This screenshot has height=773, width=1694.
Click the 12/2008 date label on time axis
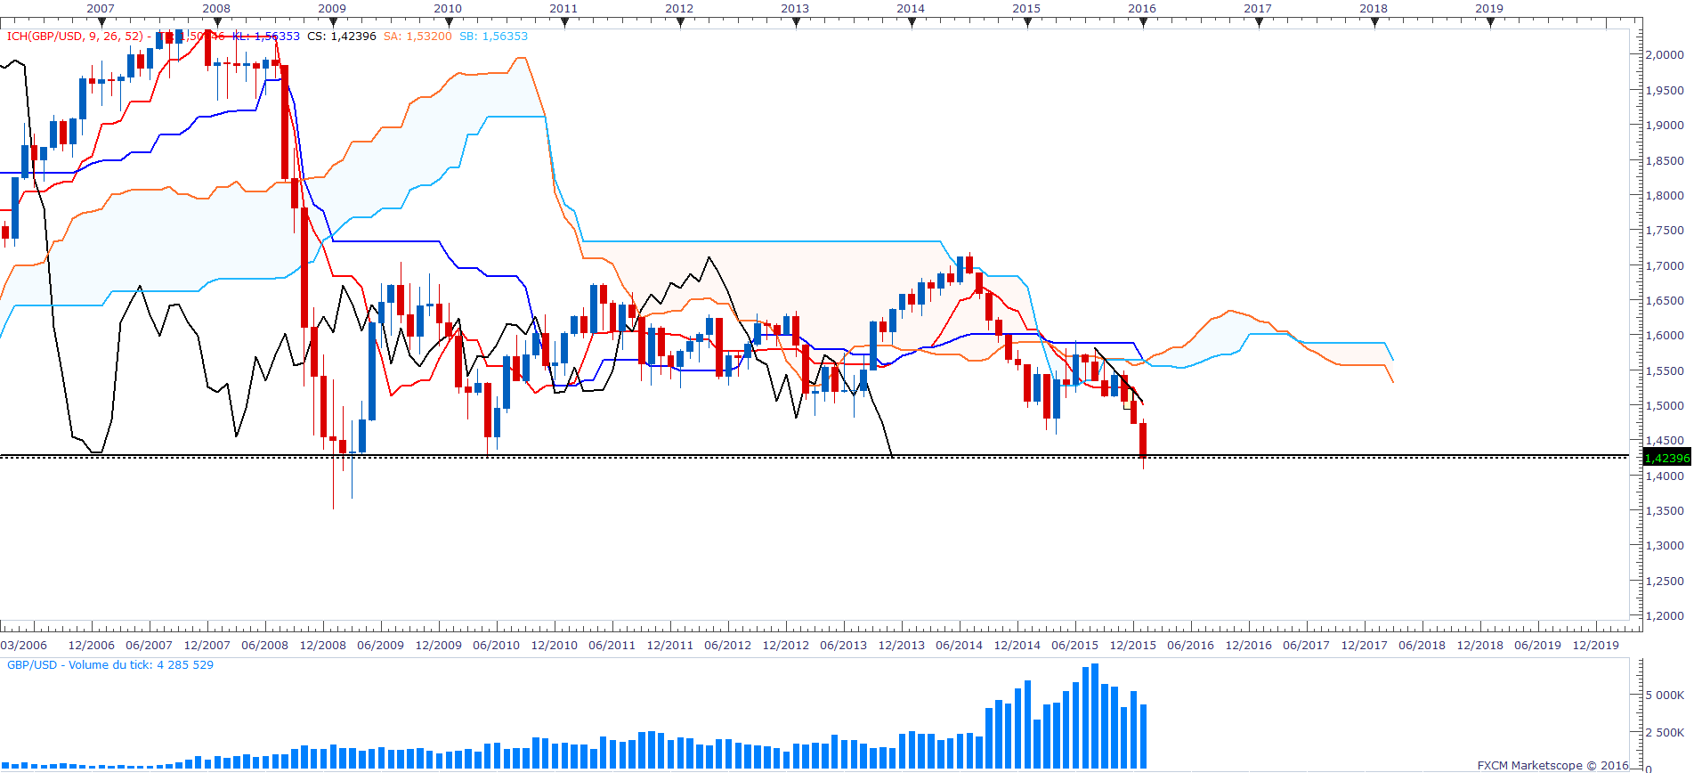pos(322,645)
